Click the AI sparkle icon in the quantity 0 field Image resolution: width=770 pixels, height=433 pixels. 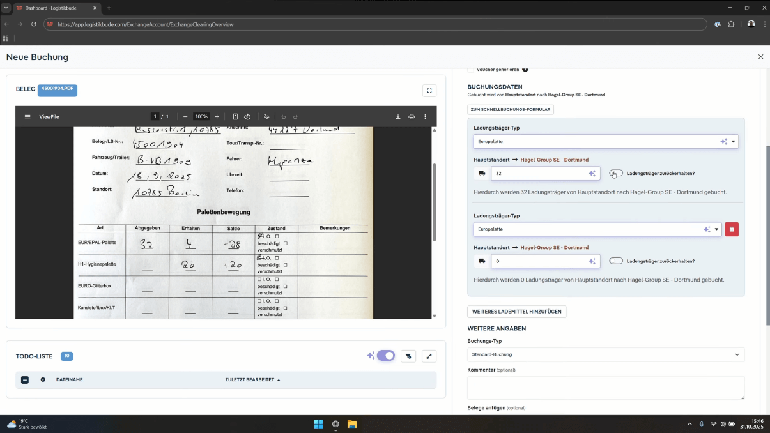592,261
